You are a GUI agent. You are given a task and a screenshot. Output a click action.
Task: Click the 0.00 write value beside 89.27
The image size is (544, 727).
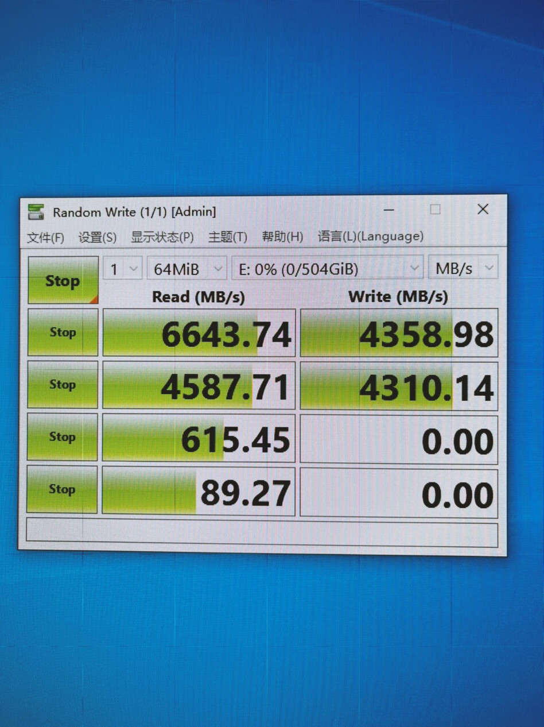pos(399,493)
